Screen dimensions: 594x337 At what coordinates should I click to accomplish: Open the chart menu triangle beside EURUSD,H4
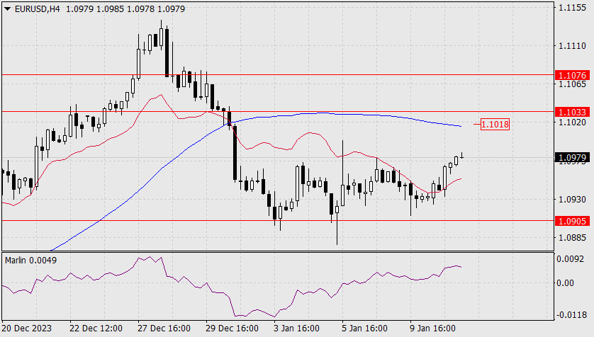coord(7,8)
